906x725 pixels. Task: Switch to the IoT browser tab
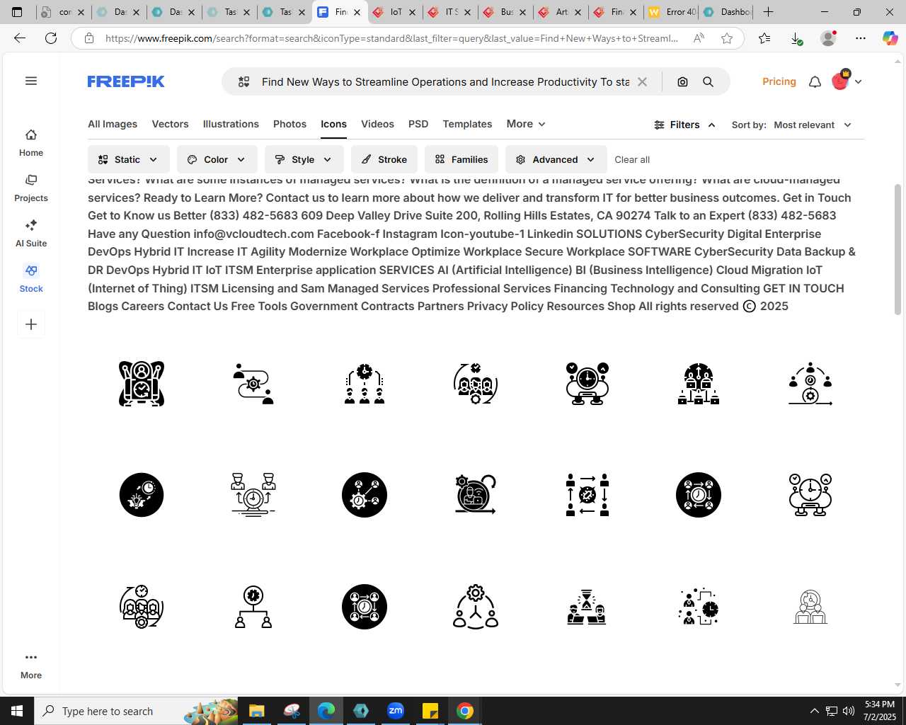tap(396, 12)
